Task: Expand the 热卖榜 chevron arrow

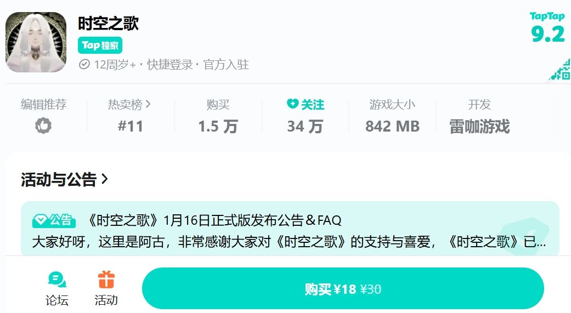Action: click(x=148, y=104)
